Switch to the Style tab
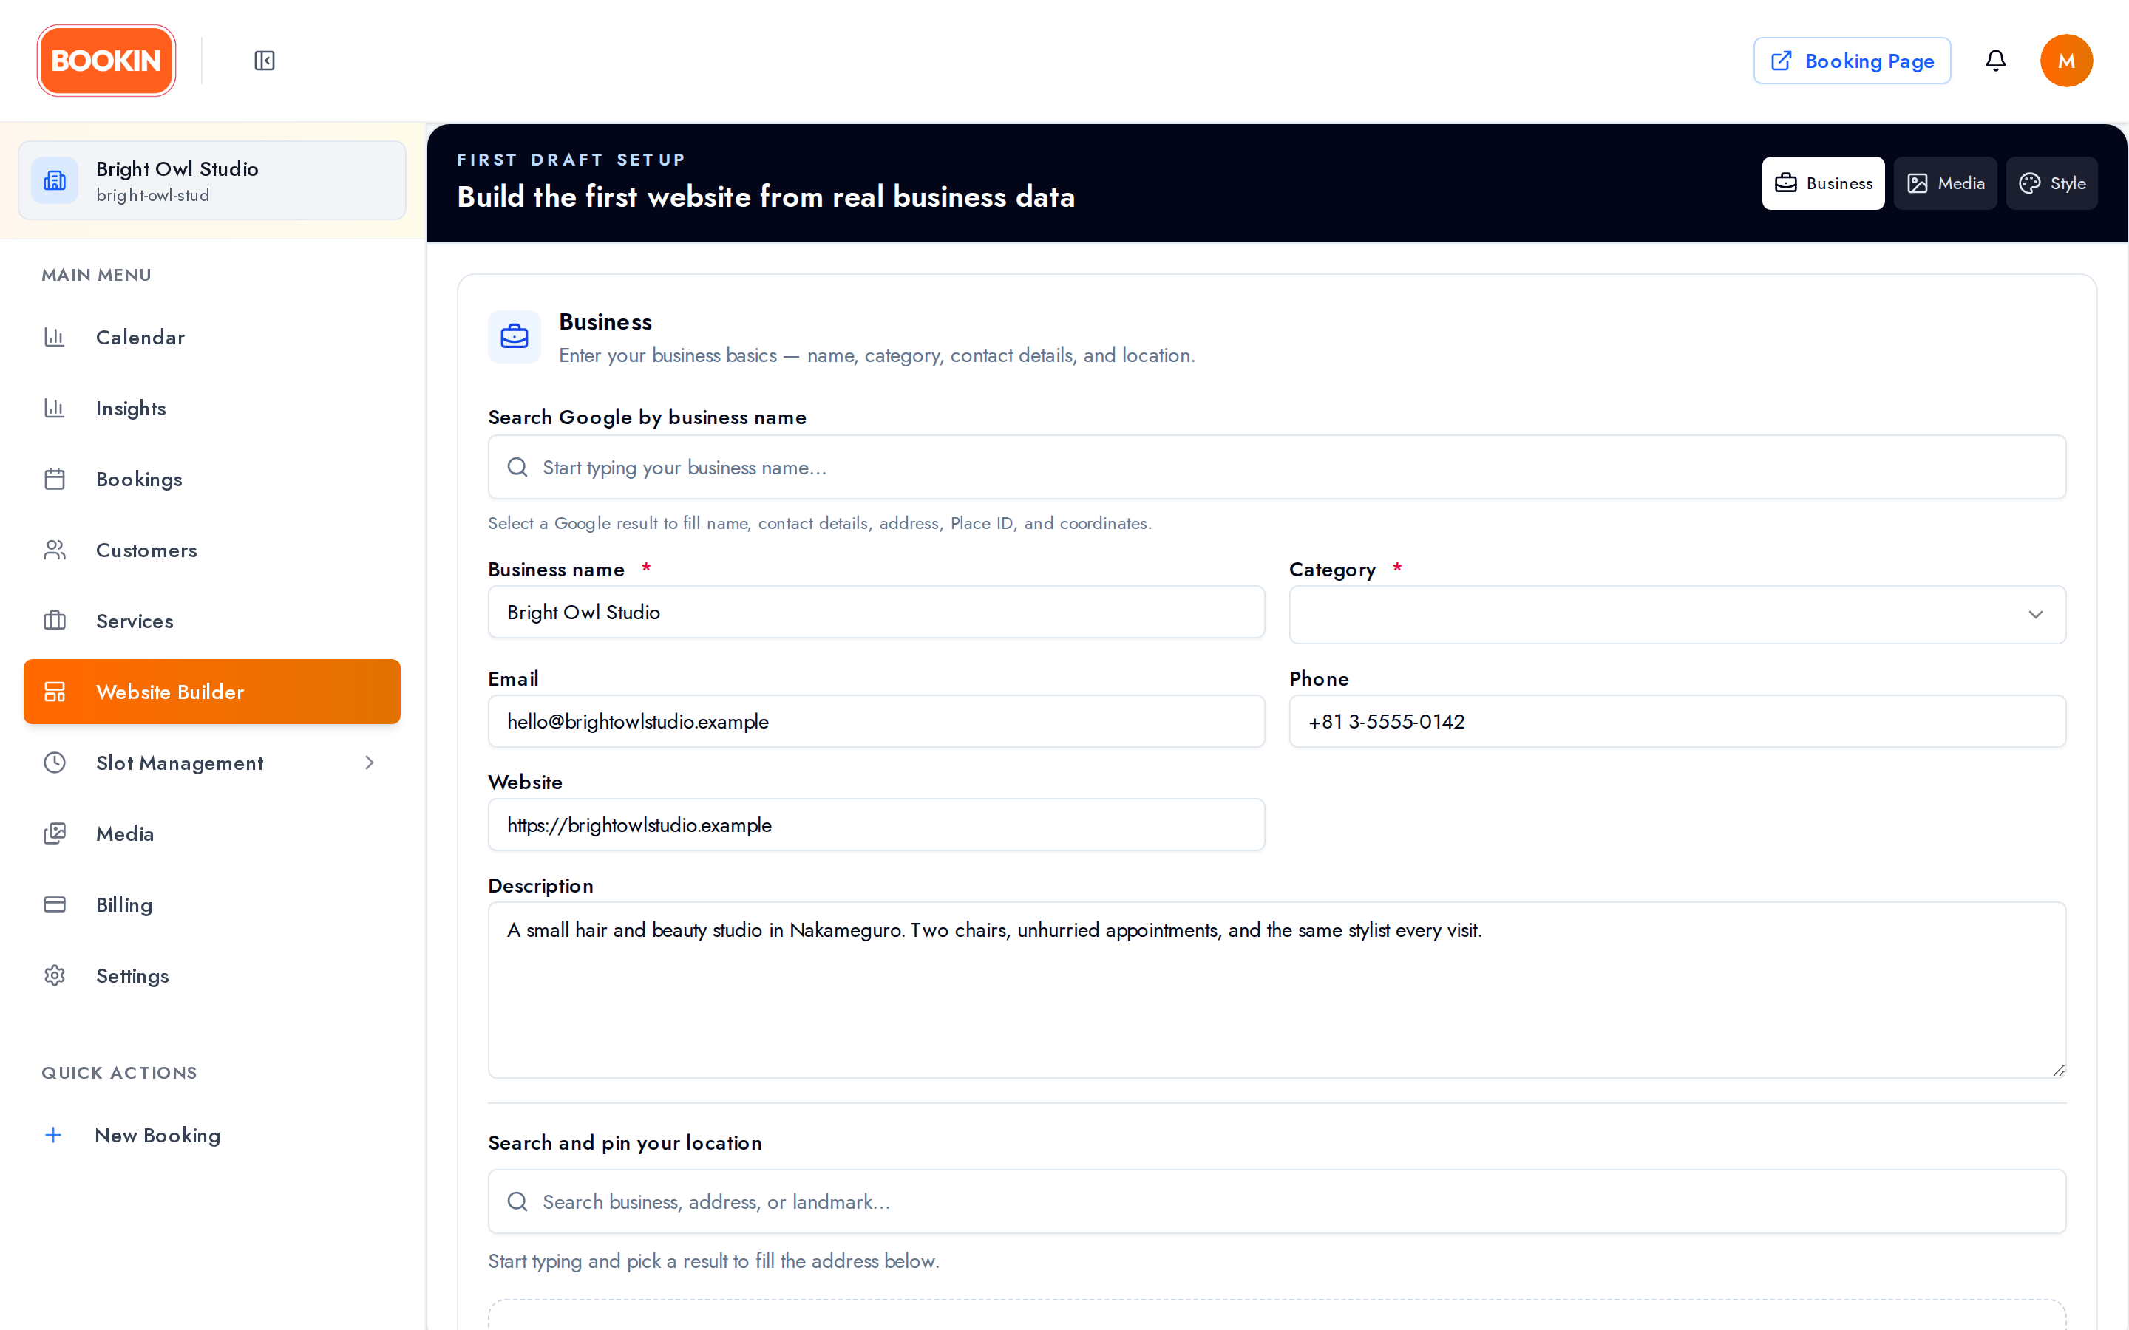This screenshot has width=2129, height=1330. 2051,183
